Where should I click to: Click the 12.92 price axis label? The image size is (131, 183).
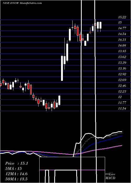click(x=122, y=74)
